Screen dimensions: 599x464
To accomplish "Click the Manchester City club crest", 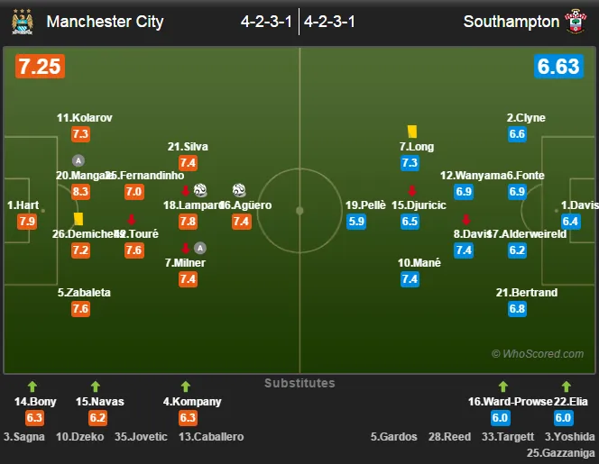I will [x=23, y=23].
